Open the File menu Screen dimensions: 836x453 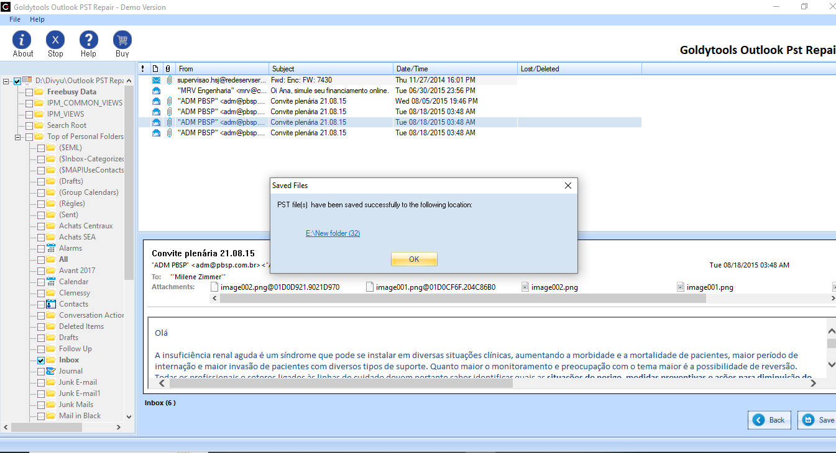coord(15,19)
